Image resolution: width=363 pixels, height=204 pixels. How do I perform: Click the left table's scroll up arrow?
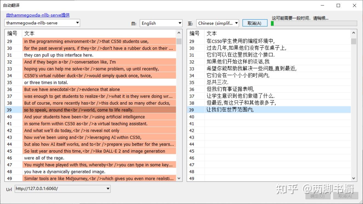(x=179, y=33)
